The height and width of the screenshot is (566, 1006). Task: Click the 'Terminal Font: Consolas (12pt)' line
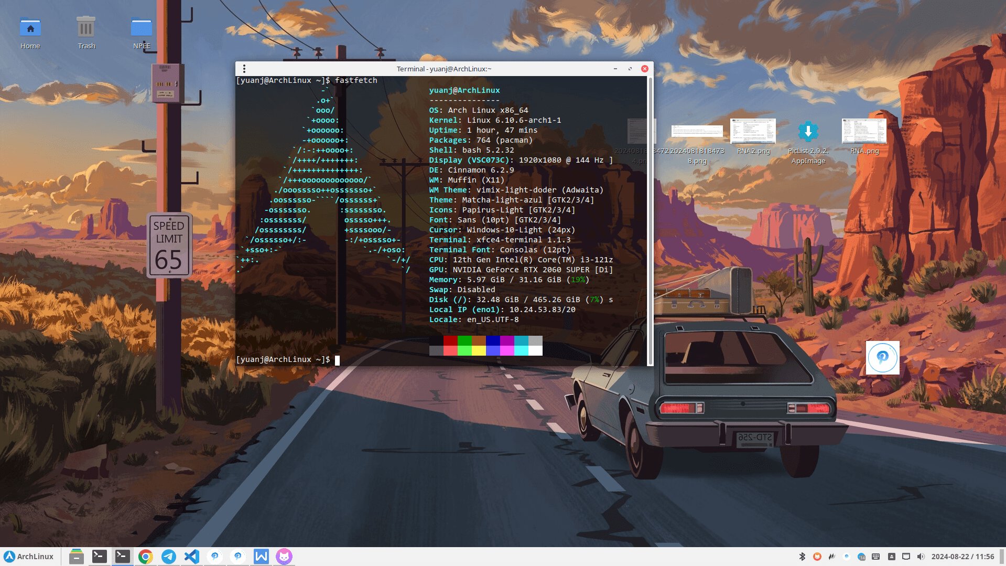tap(500, 250)
